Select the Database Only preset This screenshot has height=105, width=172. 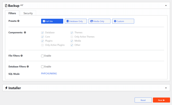point(76,21)
